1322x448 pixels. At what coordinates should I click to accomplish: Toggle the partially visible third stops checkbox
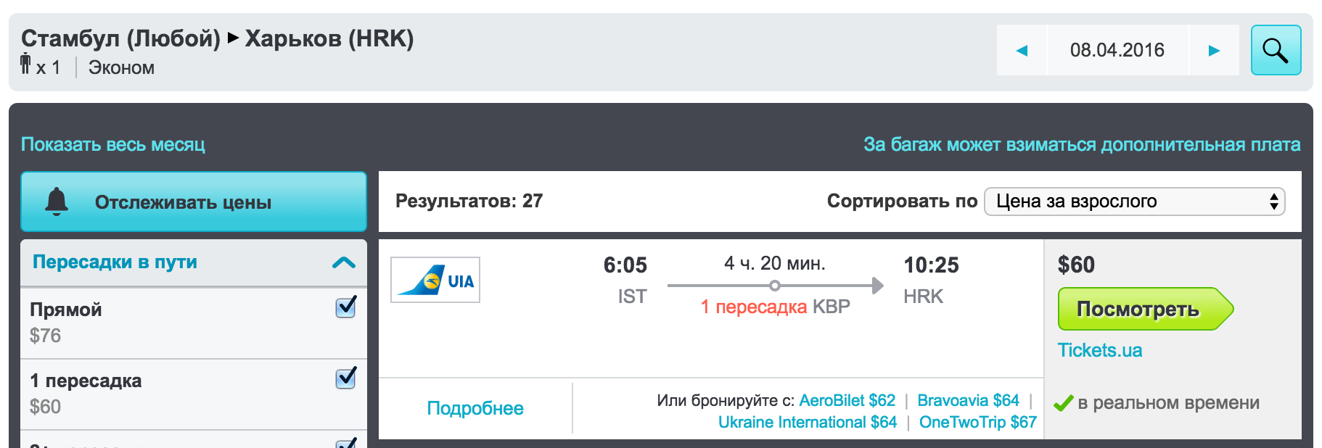(x=346, y=443)
